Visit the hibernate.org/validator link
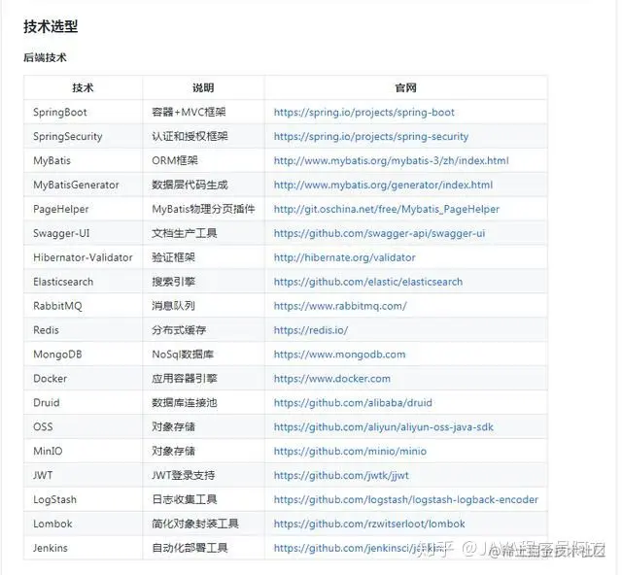 344,257
